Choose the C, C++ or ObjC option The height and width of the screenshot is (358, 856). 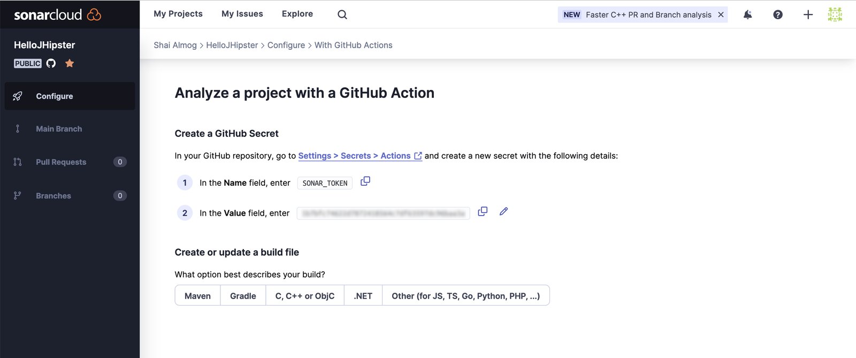point(305,295)
